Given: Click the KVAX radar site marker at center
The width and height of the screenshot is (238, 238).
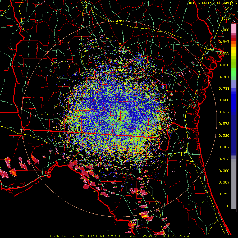Looking at the screenshot, I should (119, 119).
